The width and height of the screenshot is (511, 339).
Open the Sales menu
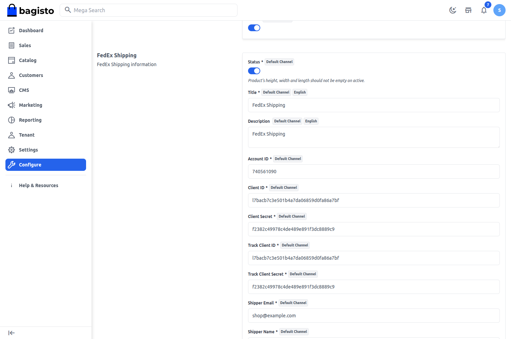(46, 45)
